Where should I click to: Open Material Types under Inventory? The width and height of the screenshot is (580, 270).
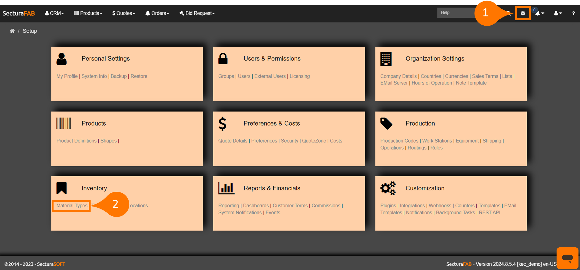pos(72,206)
